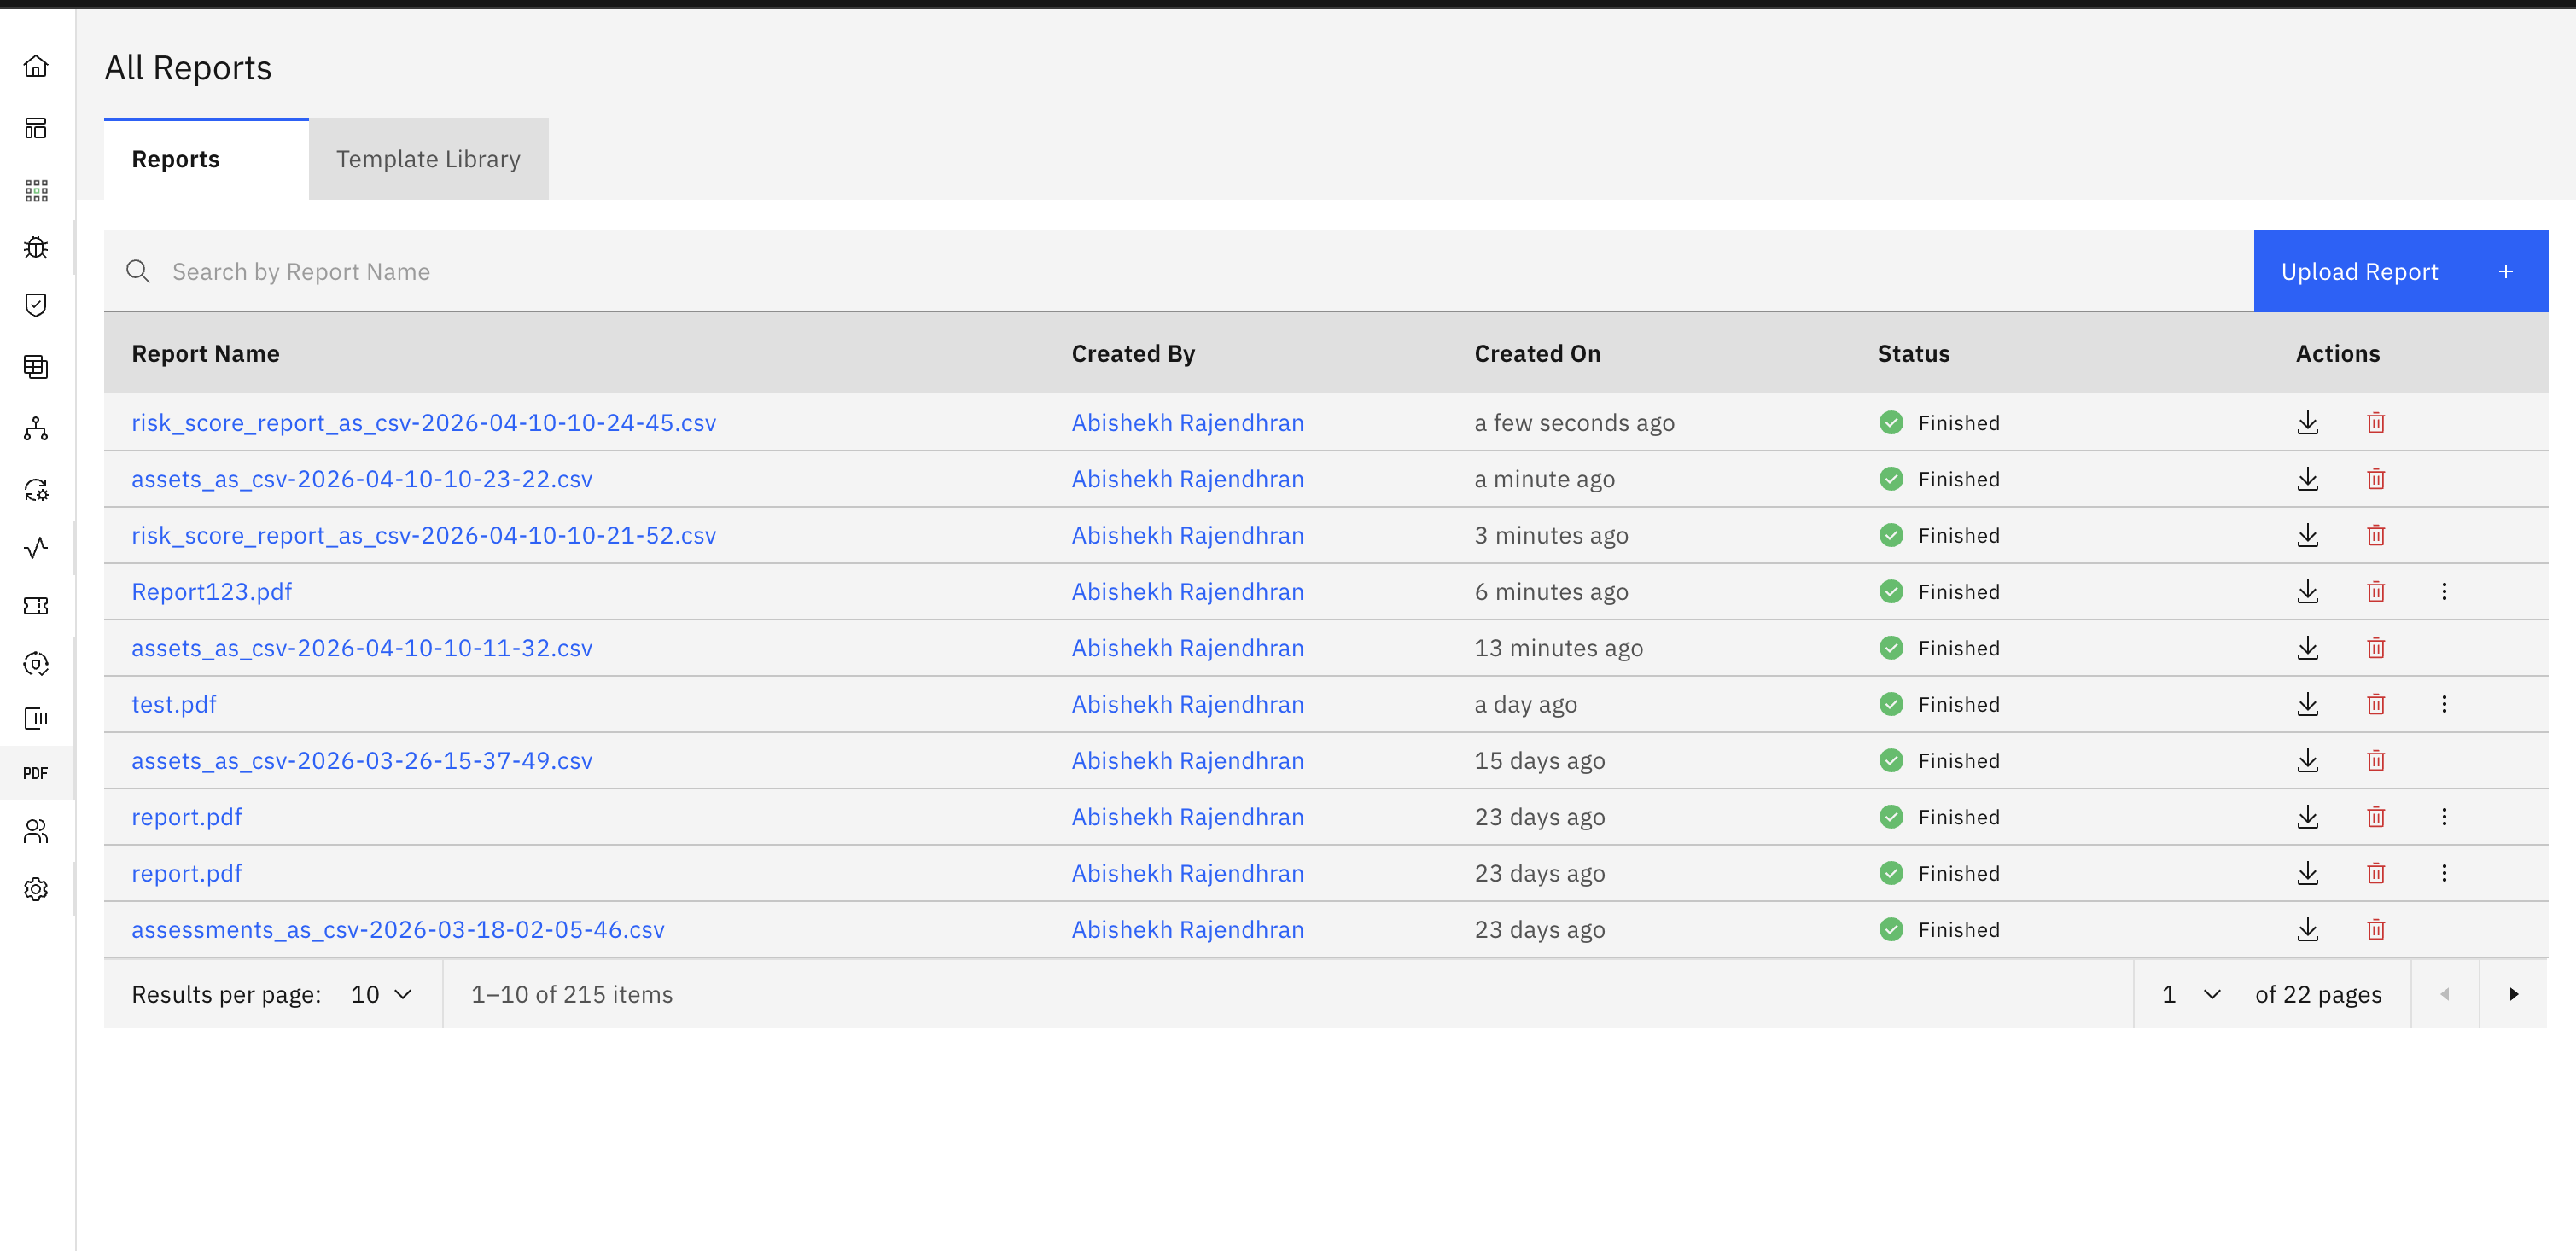Open the bug vulnerabilities sidebar icon
Viewport: 2576px width, 1251px height.
point(36,247)
